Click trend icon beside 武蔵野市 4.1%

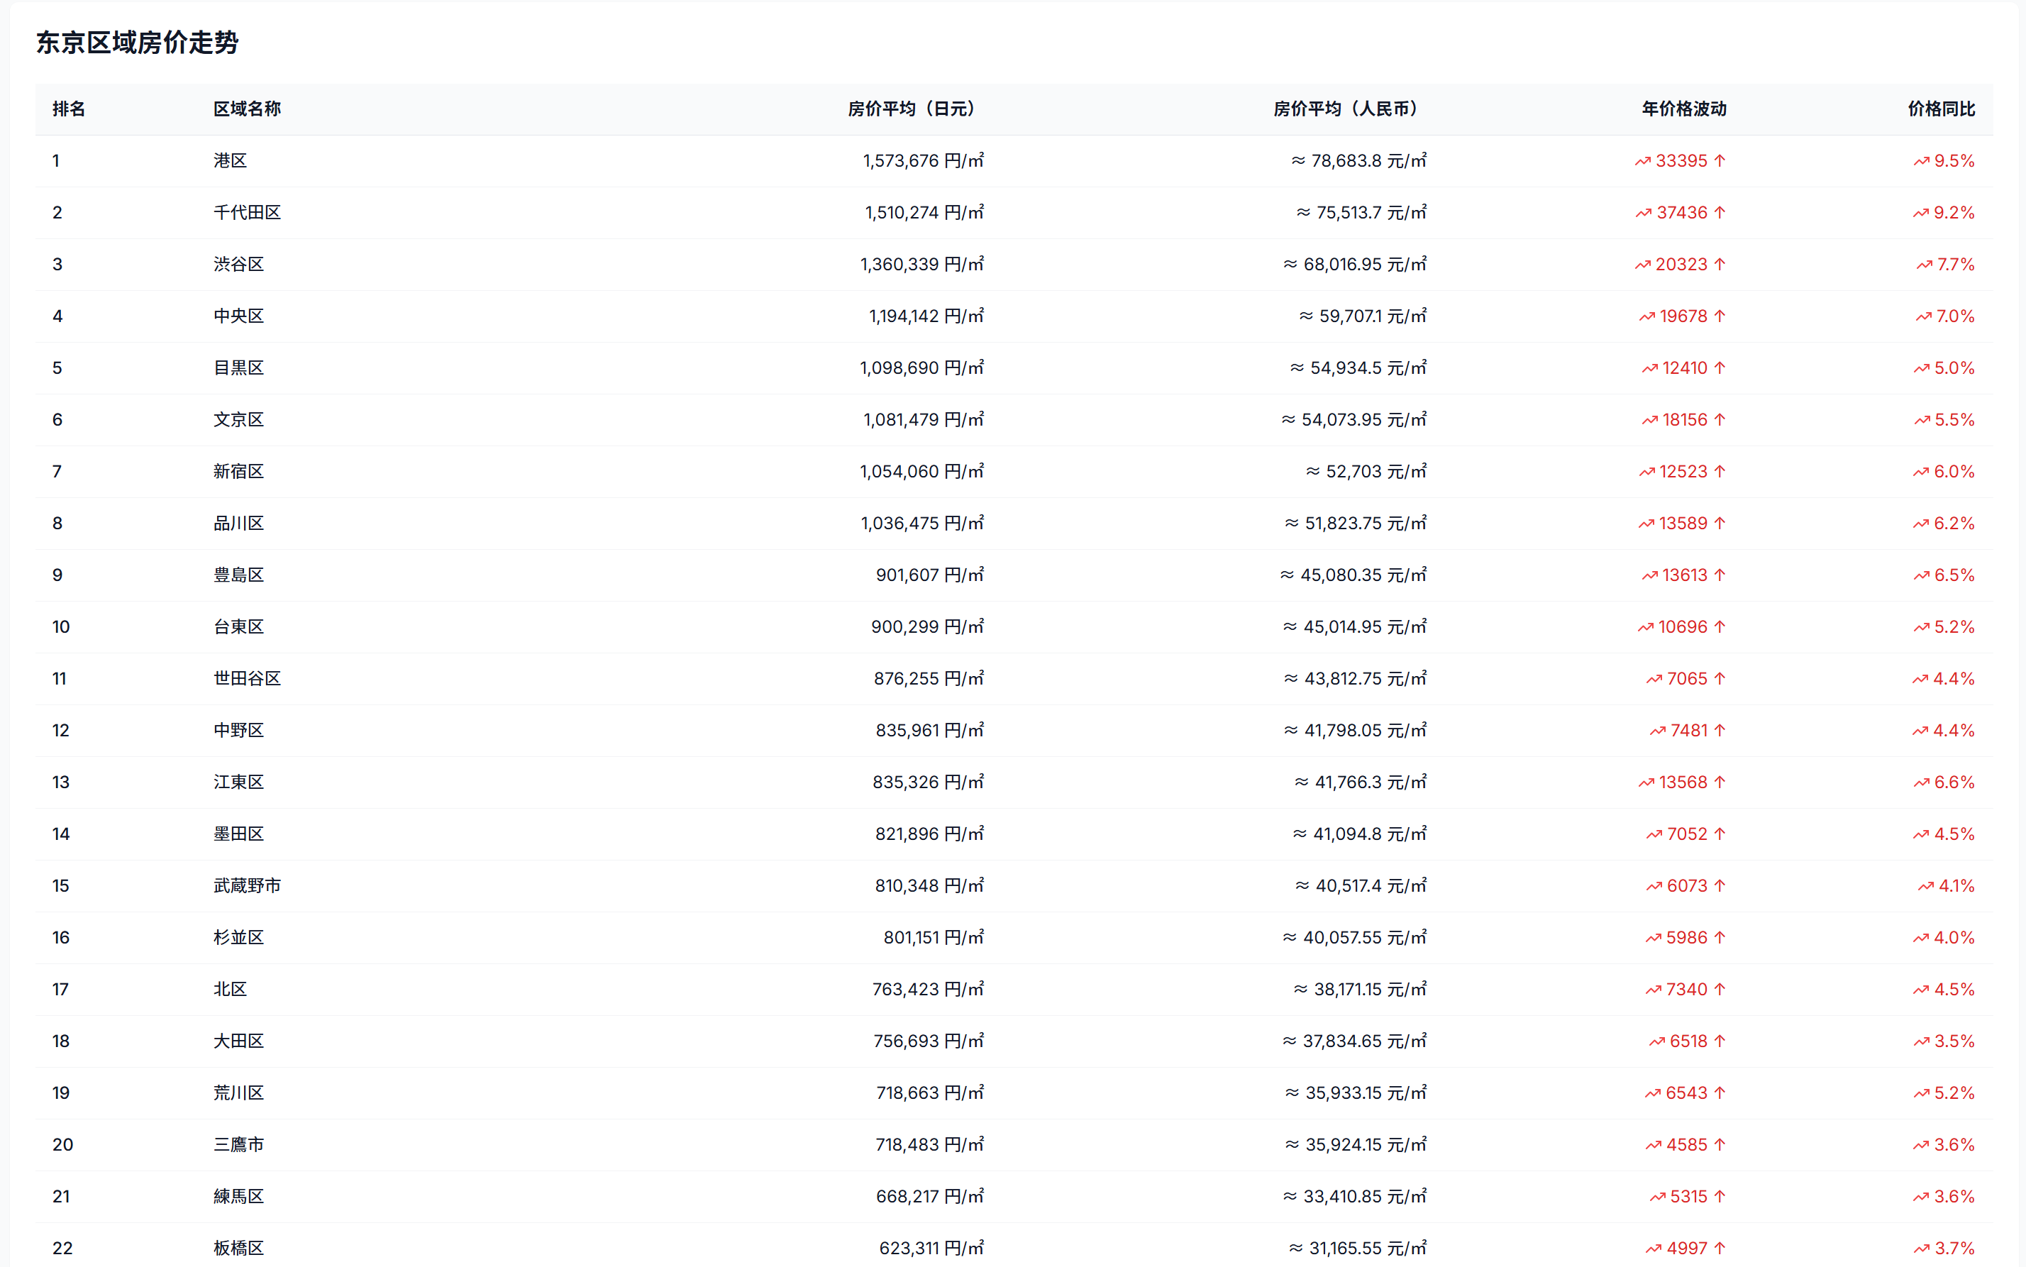(x=1925, y=886)
